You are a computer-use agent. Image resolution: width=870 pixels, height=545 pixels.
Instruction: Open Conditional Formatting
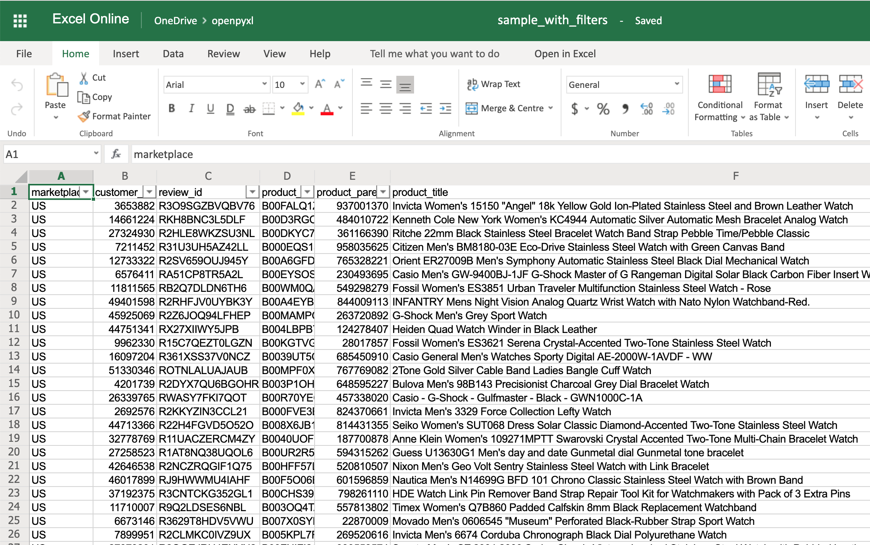(720, 97)
